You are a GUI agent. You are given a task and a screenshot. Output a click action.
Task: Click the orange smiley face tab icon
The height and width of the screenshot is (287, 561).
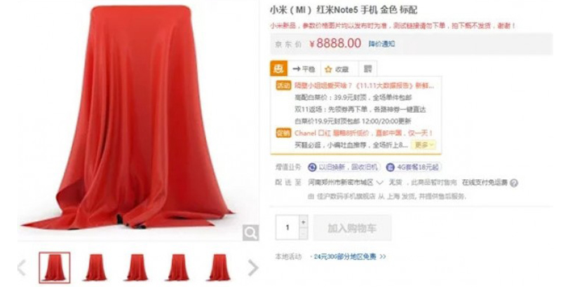point(278,69)
